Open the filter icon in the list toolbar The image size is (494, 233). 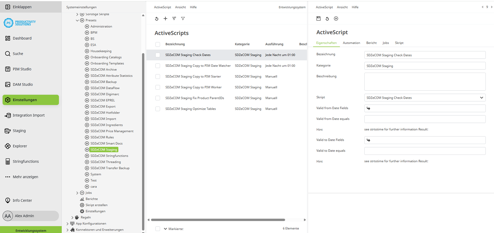(183, 19)
